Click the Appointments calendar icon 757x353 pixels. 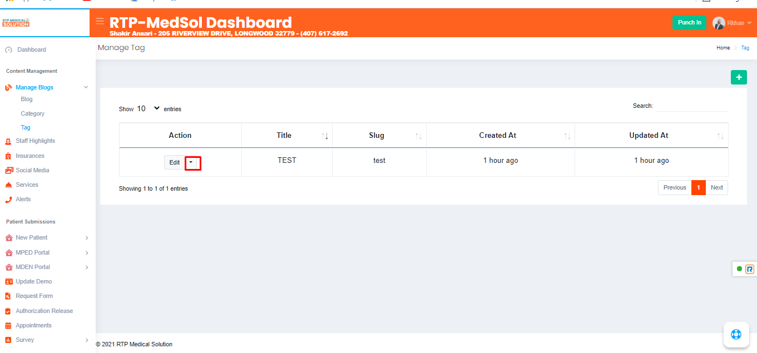click(8, 326)
